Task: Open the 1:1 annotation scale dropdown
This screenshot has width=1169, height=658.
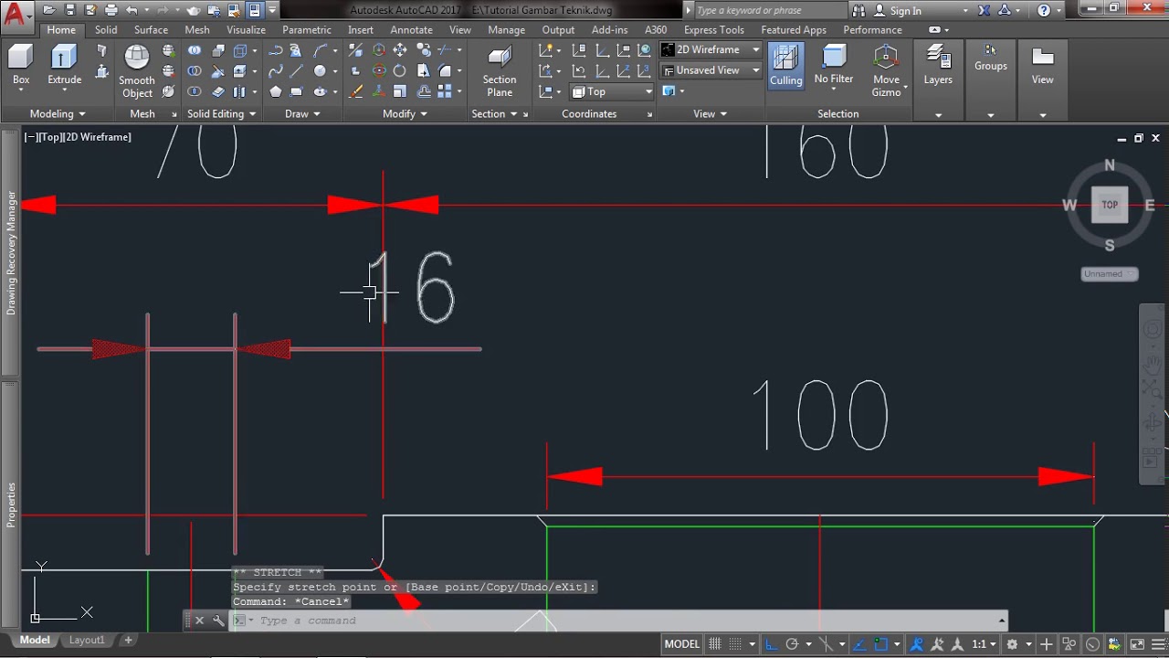Action: coord(984,644)
